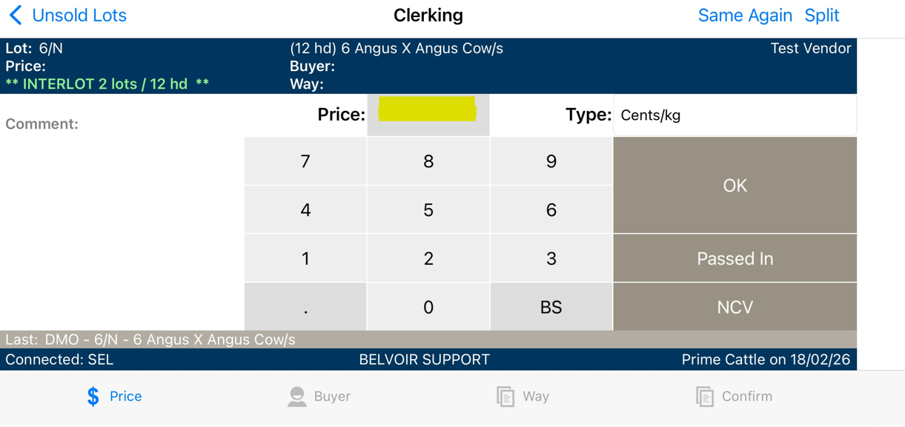905x427 pixels.
Task: Open the Type Cents/kg selector
Action: (735, 115)
